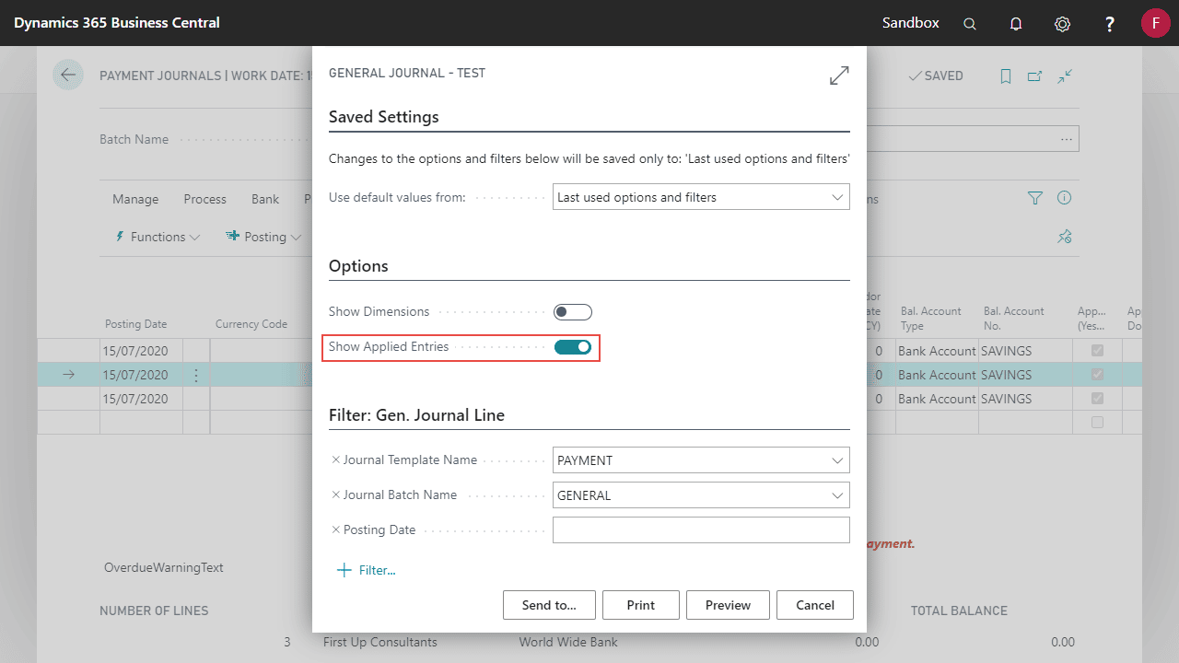Click into the Posting Date filter field
Viewport: 1179px width, 663px height.
click(x=701, y=530)
